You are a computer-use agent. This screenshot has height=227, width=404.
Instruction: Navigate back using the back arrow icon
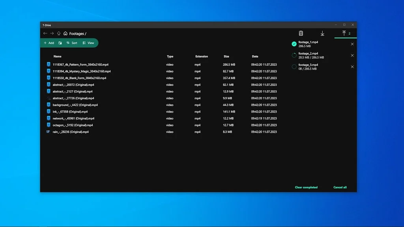45,33
